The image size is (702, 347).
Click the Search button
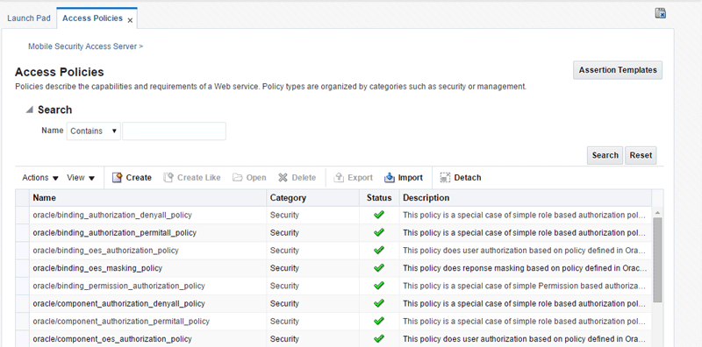tap(605, 155)
